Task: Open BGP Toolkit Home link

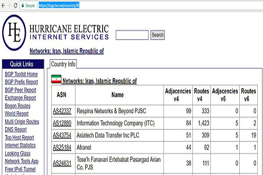Action: pyautogui.click(x=21, y=74)
